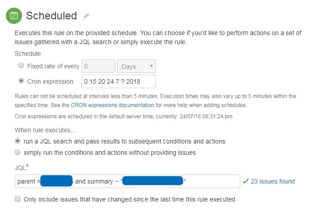The width and height of the screenshot is (312, 211).
Task: Click the Cron expression label text
Action: 50,81
